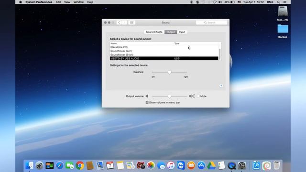Open App Store in the dock
Image resolution: width=306 pixels, height=172 pixels.
click(x=201, y=165)
